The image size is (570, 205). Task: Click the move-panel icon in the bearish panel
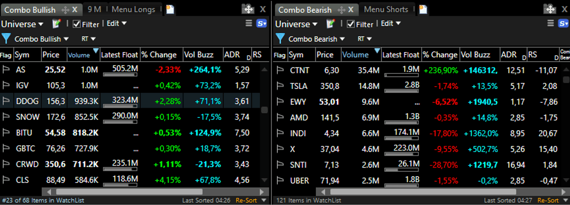click(x=549, y=9)
